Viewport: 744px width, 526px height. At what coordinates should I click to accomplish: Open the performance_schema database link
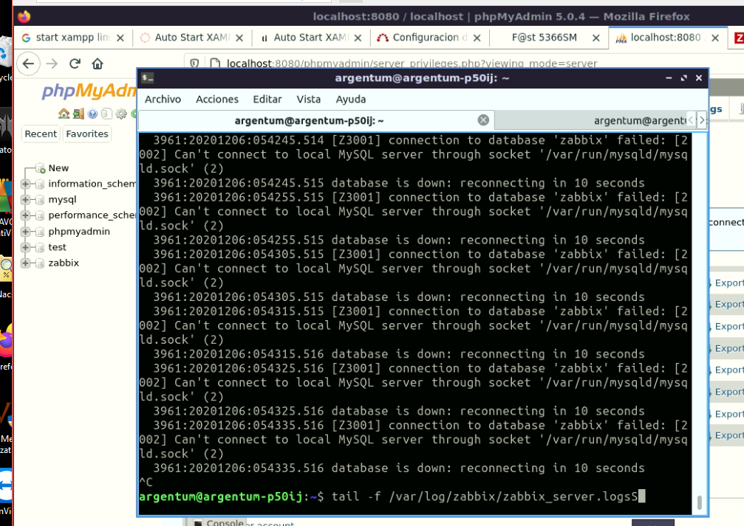(x=92, y=215)
